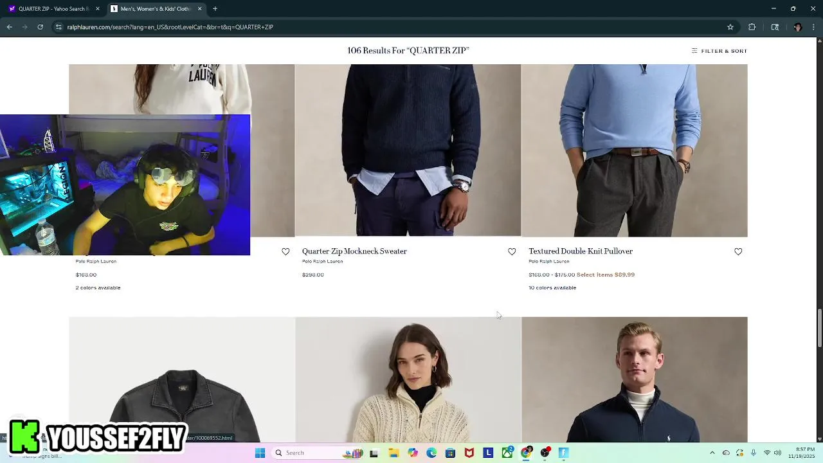This screenshot has width=823, height=463.
Task: Open the Xbox app on the taskbar
Action: (x=507, y=453)
